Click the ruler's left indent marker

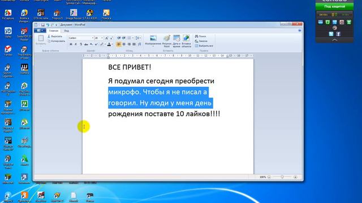click(x=108, y=56)
